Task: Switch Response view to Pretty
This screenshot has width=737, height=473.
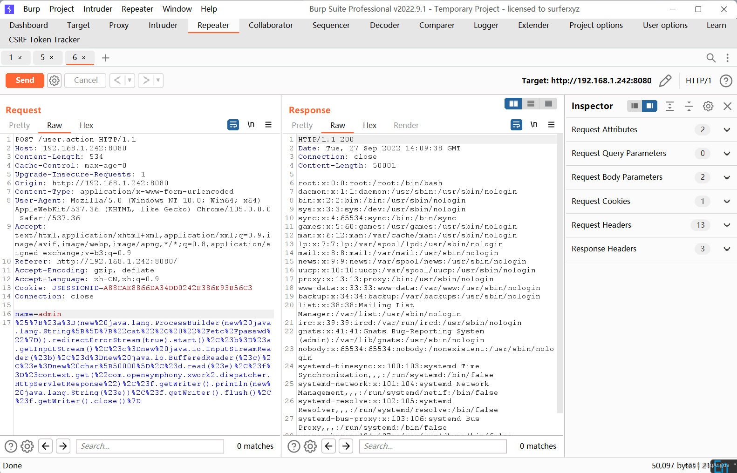Action: pyautogui.click(x=302, y=125)
